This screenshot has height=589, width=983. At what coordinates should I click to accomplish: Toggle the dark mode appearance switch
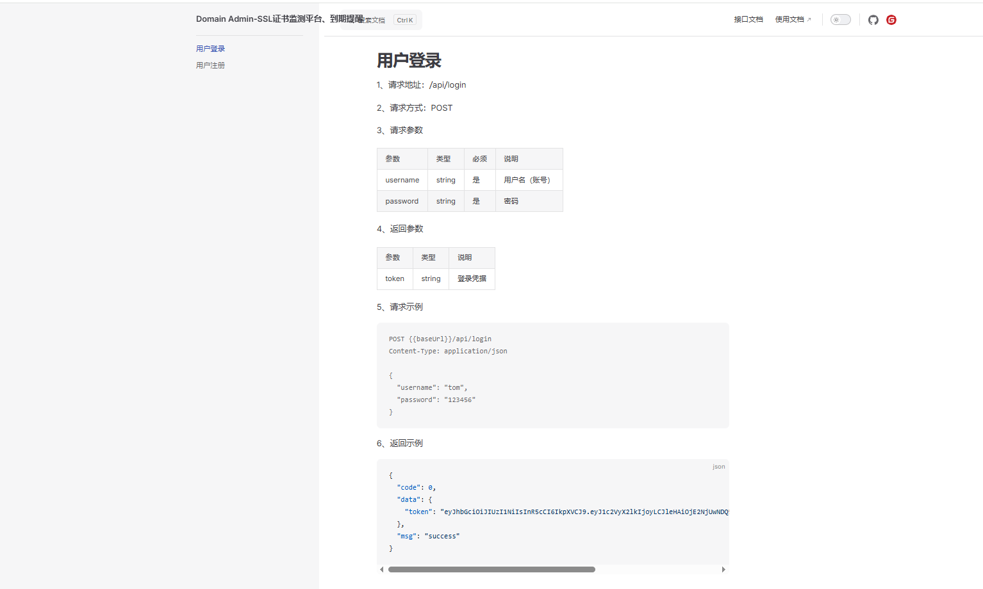841,20
